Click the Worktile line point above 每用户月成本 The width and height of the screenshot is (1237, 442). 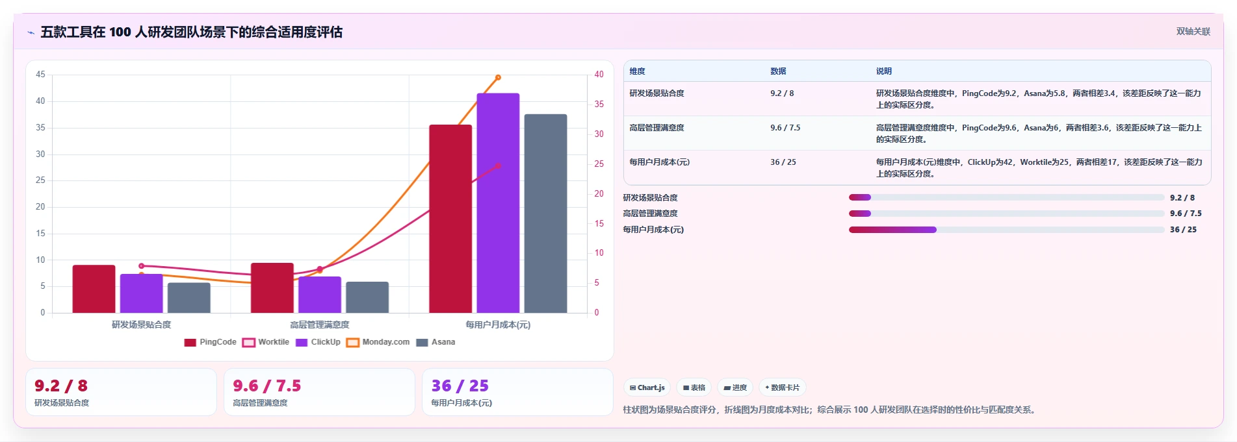click(x=498, y=166)
